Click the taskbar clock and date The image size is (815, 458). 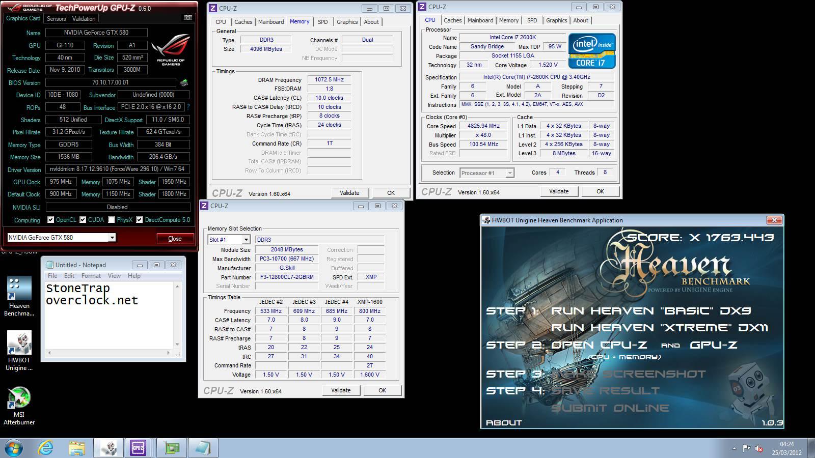click(786, 448)
